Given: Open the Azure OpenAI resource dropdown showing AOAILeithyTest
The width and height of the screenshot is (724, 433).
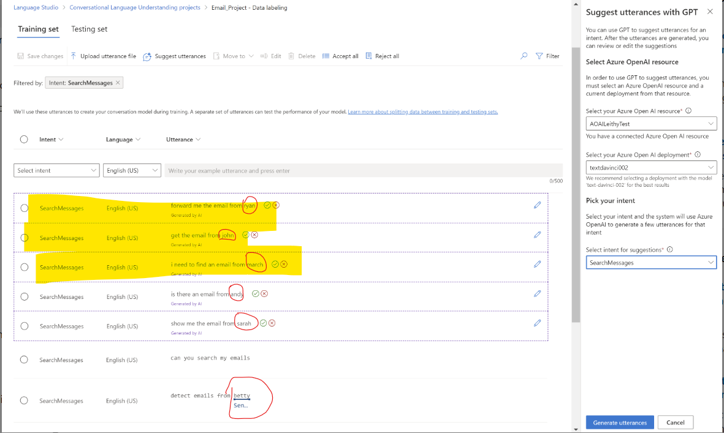Looking at the screenshot, I should tap(651, 123).
